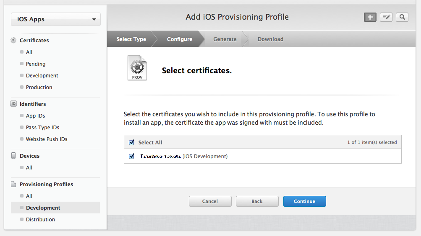The image size is (421, 236).
Task: Uncheck the iOS Development certificate checkbox
Action: click(132, 156)
